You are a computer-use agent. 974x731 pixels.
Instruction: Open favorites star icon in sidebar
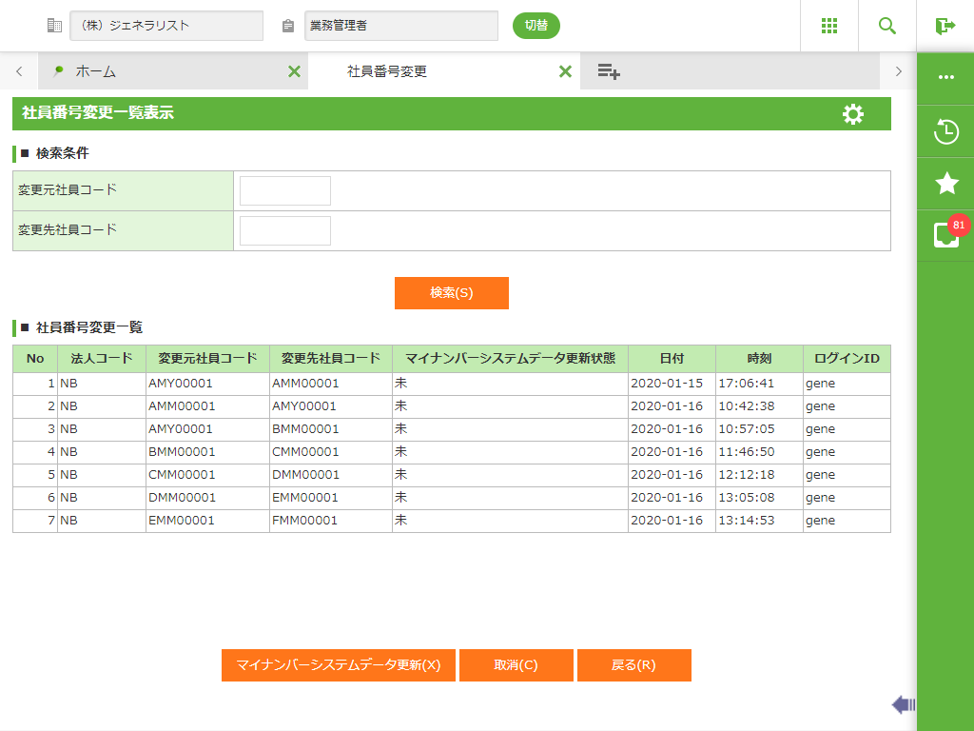(x=945, y=184)
